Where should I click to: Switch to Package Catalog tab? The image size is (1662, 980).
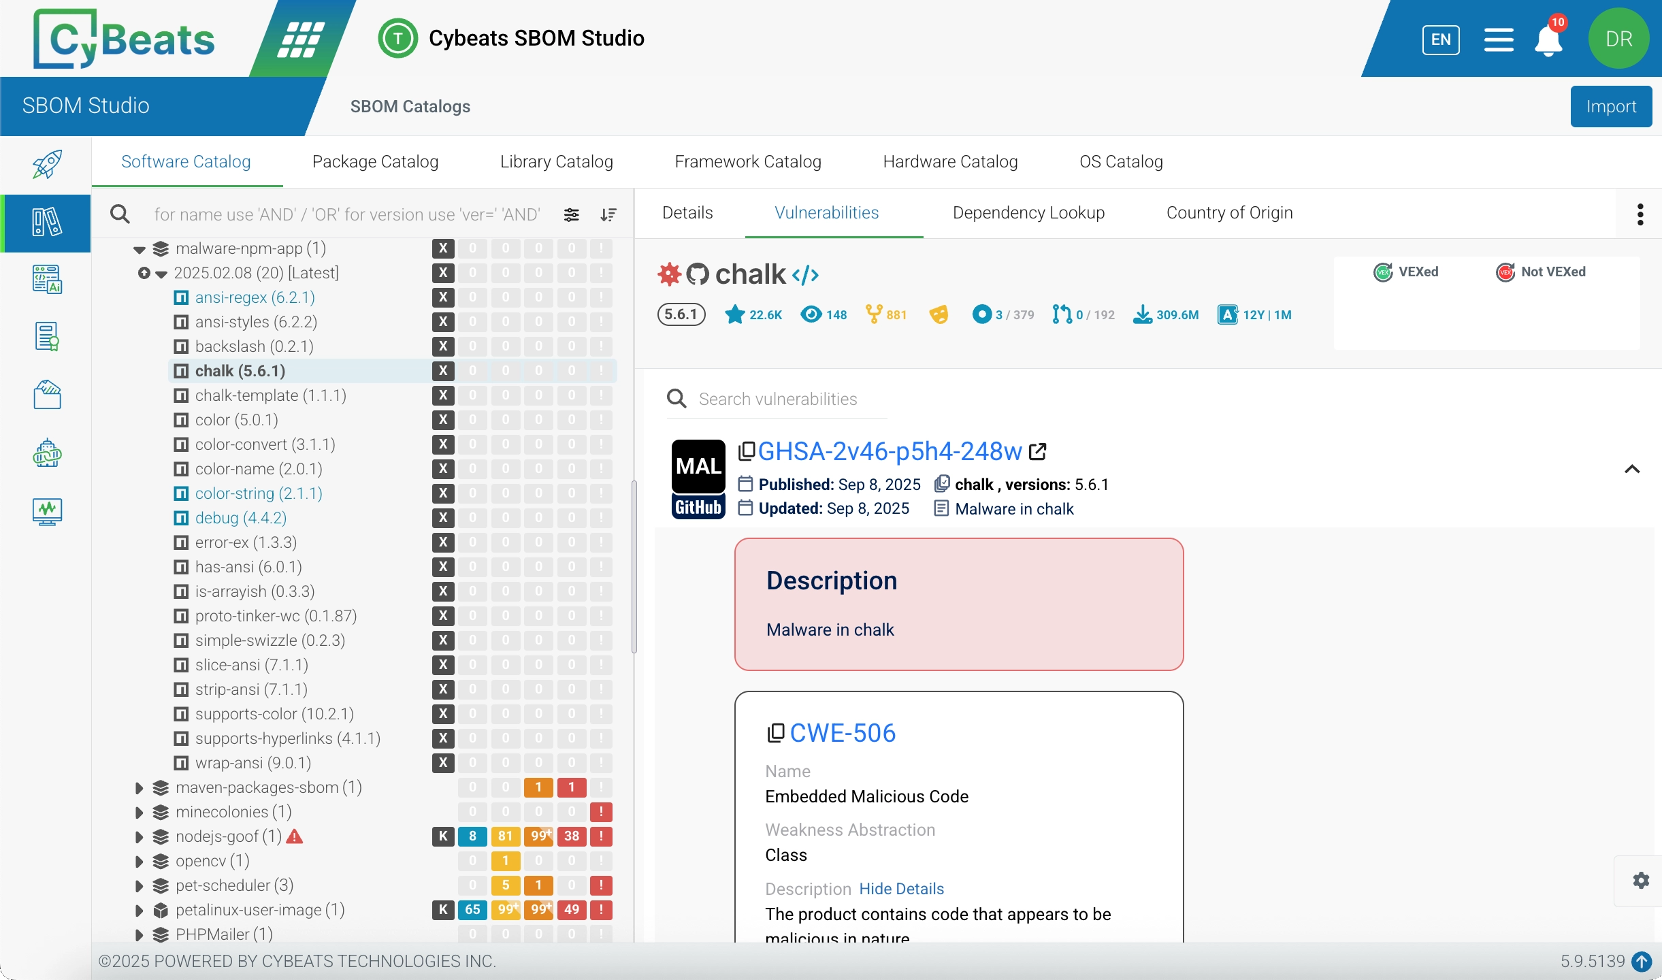pyautogui.click(x=375, y=161)
